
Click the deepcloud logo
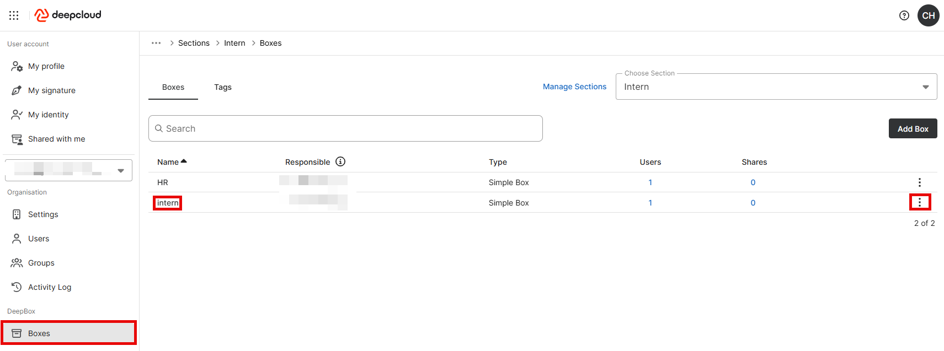68,15
